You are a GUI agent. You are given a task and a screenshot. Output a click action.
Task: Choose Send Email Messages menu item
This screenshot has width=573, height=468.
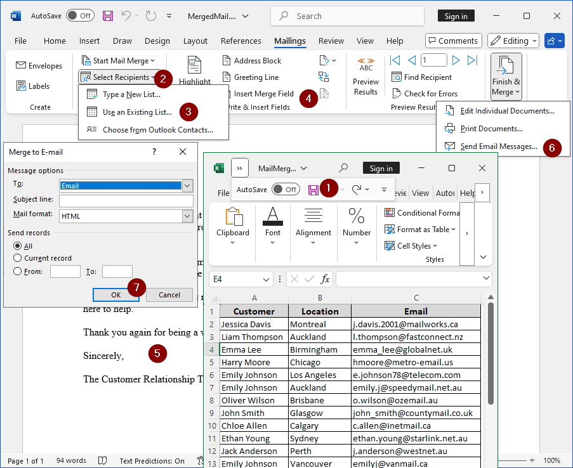click(503, 146)
